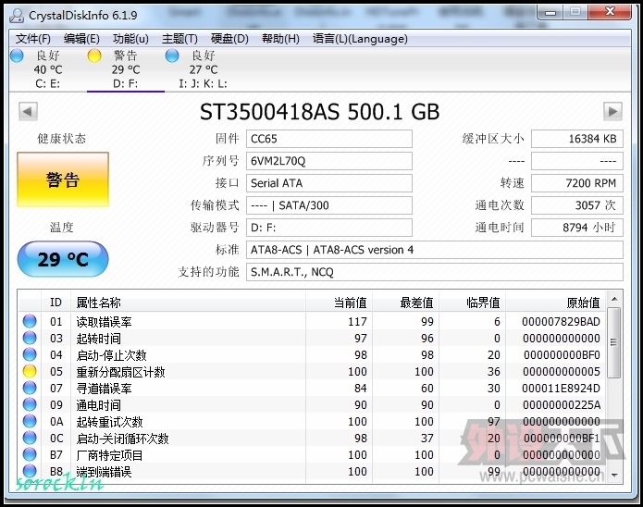Viewport: 643px width, 507px height.
Task: Go to previous disk with left arrow
Action: (x=28, y=111)
